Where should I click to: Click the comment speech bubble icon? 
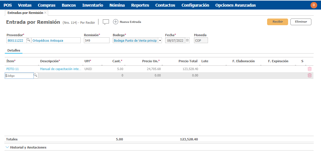pos(106,22)
